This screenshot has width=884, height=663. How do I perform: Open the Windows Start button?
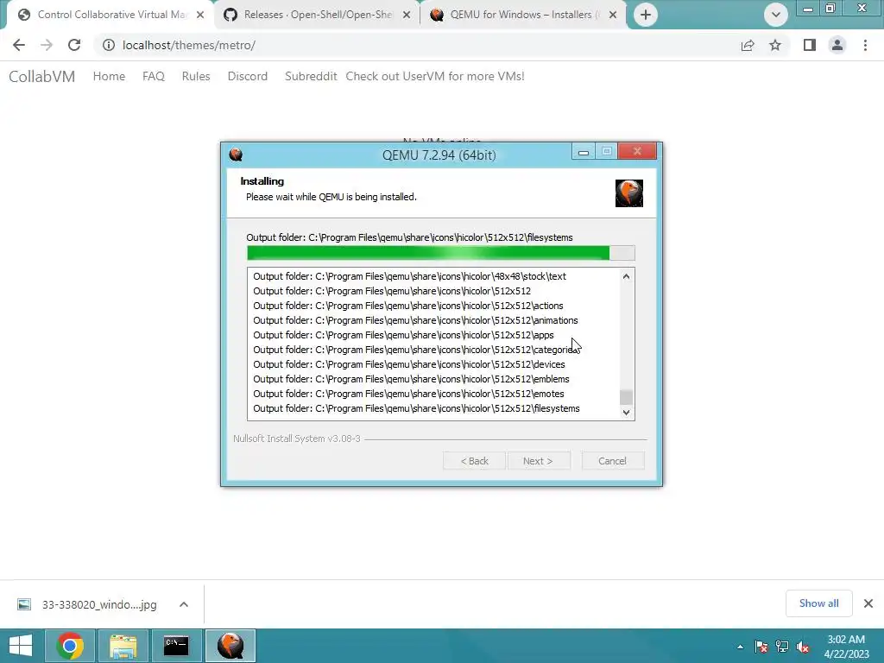tap(21, 646)
